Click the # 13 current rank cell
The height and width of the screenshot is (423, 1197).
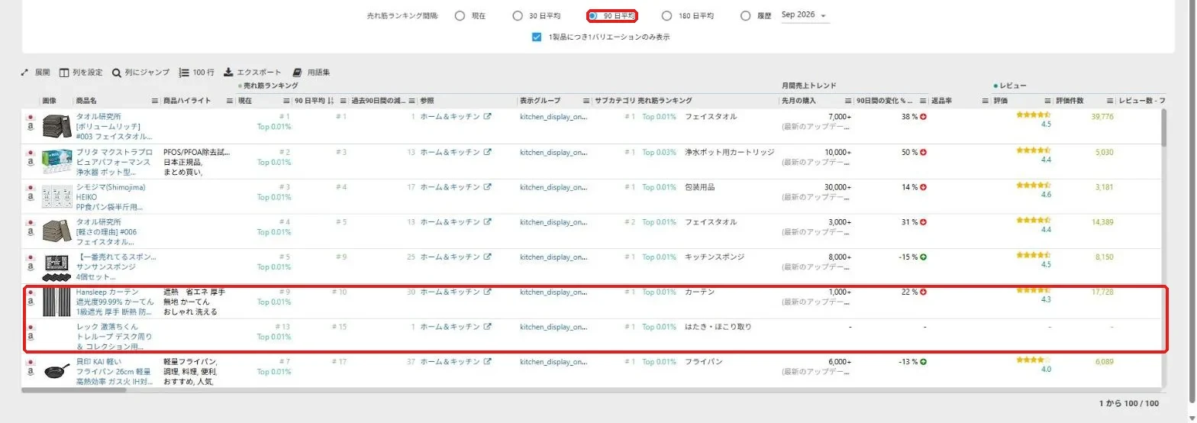282,327
